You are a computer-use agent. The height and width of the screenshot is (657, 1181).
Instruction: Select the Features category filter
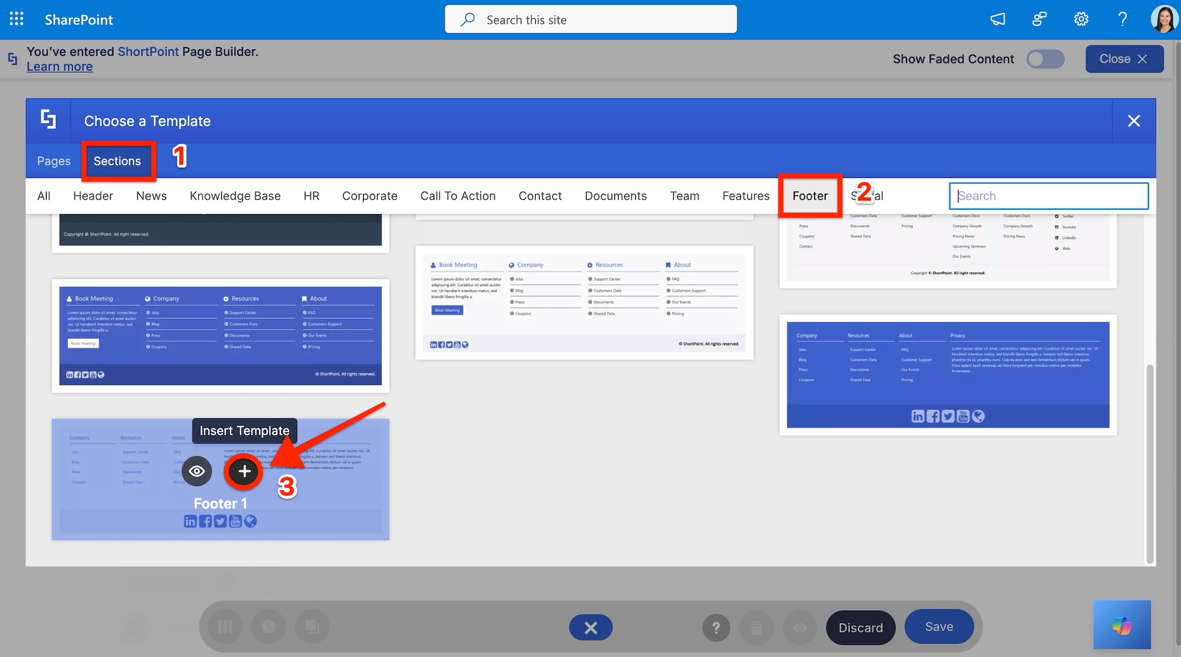pyautogui.click(x=745, y=196)
